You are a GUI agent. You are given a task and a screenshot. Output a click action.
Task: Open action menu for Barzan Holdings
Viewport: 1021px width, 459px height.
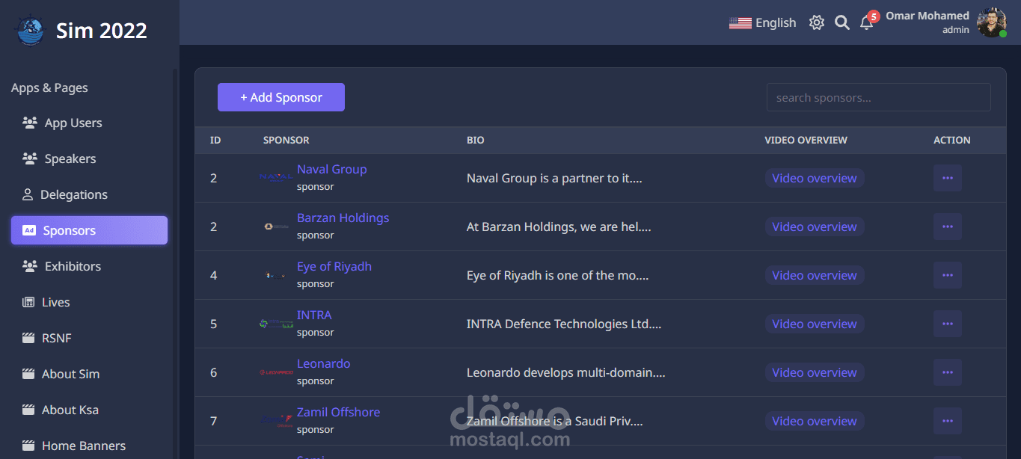point(948,227)
